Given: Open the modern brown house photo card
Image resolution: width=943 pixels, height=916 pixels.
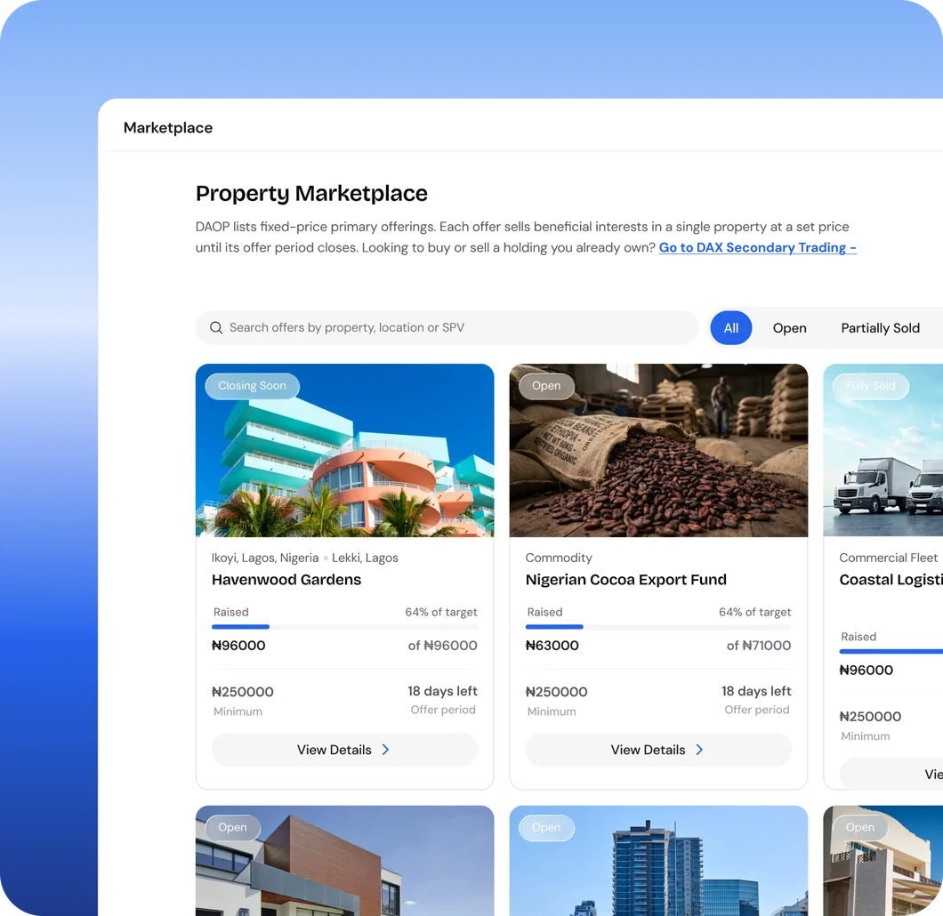Looking at the screenshot, I should [344, 861].
